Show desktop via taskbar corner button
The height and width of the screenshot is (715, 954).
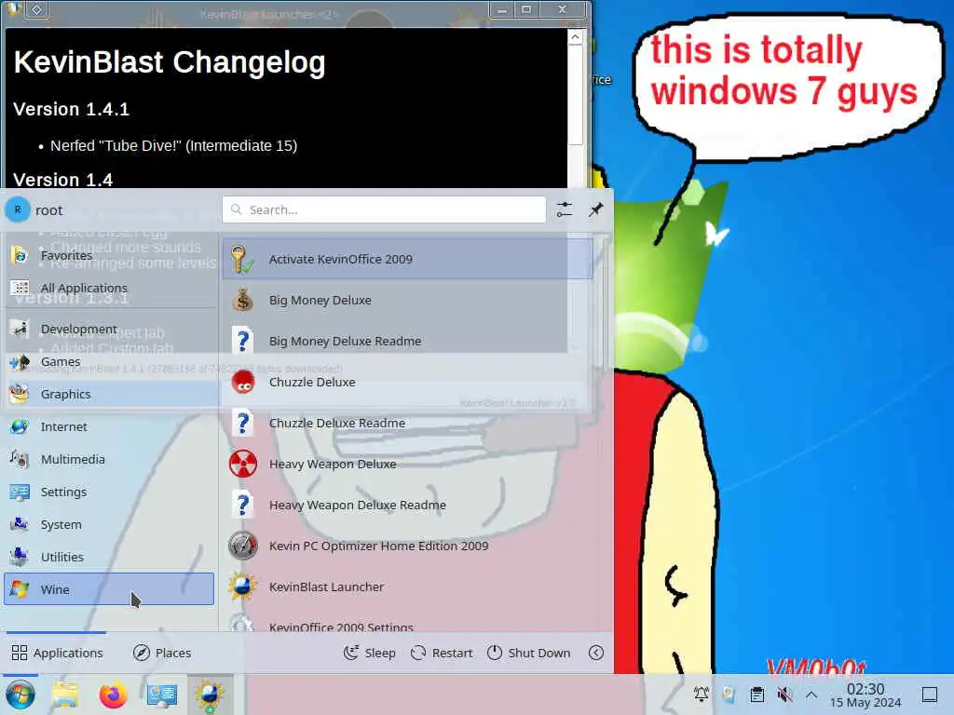pos(930,695)
